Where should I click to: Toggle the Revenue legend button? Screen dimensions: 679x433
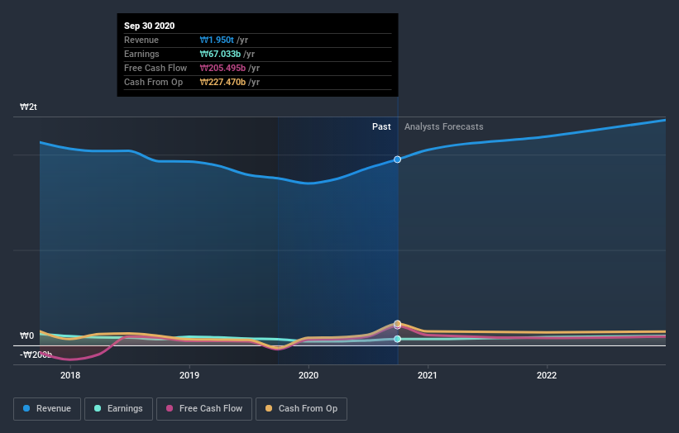pyautogui.click(x=47, y=409)
